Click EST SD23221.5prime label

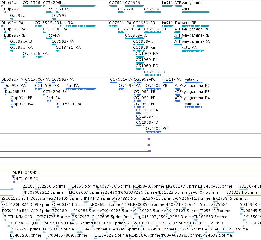[x=242, y=192]
